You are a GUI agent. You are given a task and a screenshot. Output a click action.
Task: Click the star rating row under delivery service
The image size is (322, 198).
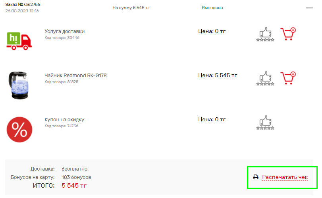coord(265,40)
